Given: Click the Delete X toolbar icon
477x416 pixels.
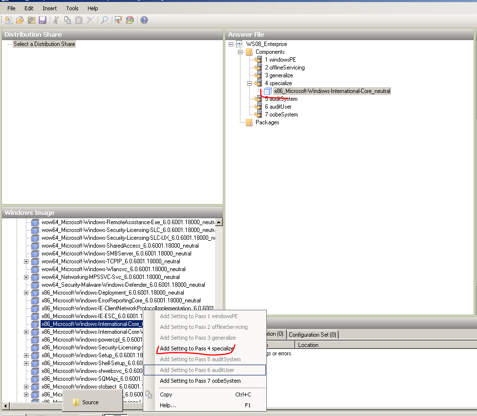Looking at the screenshot, I should click(x=90, y=20).
